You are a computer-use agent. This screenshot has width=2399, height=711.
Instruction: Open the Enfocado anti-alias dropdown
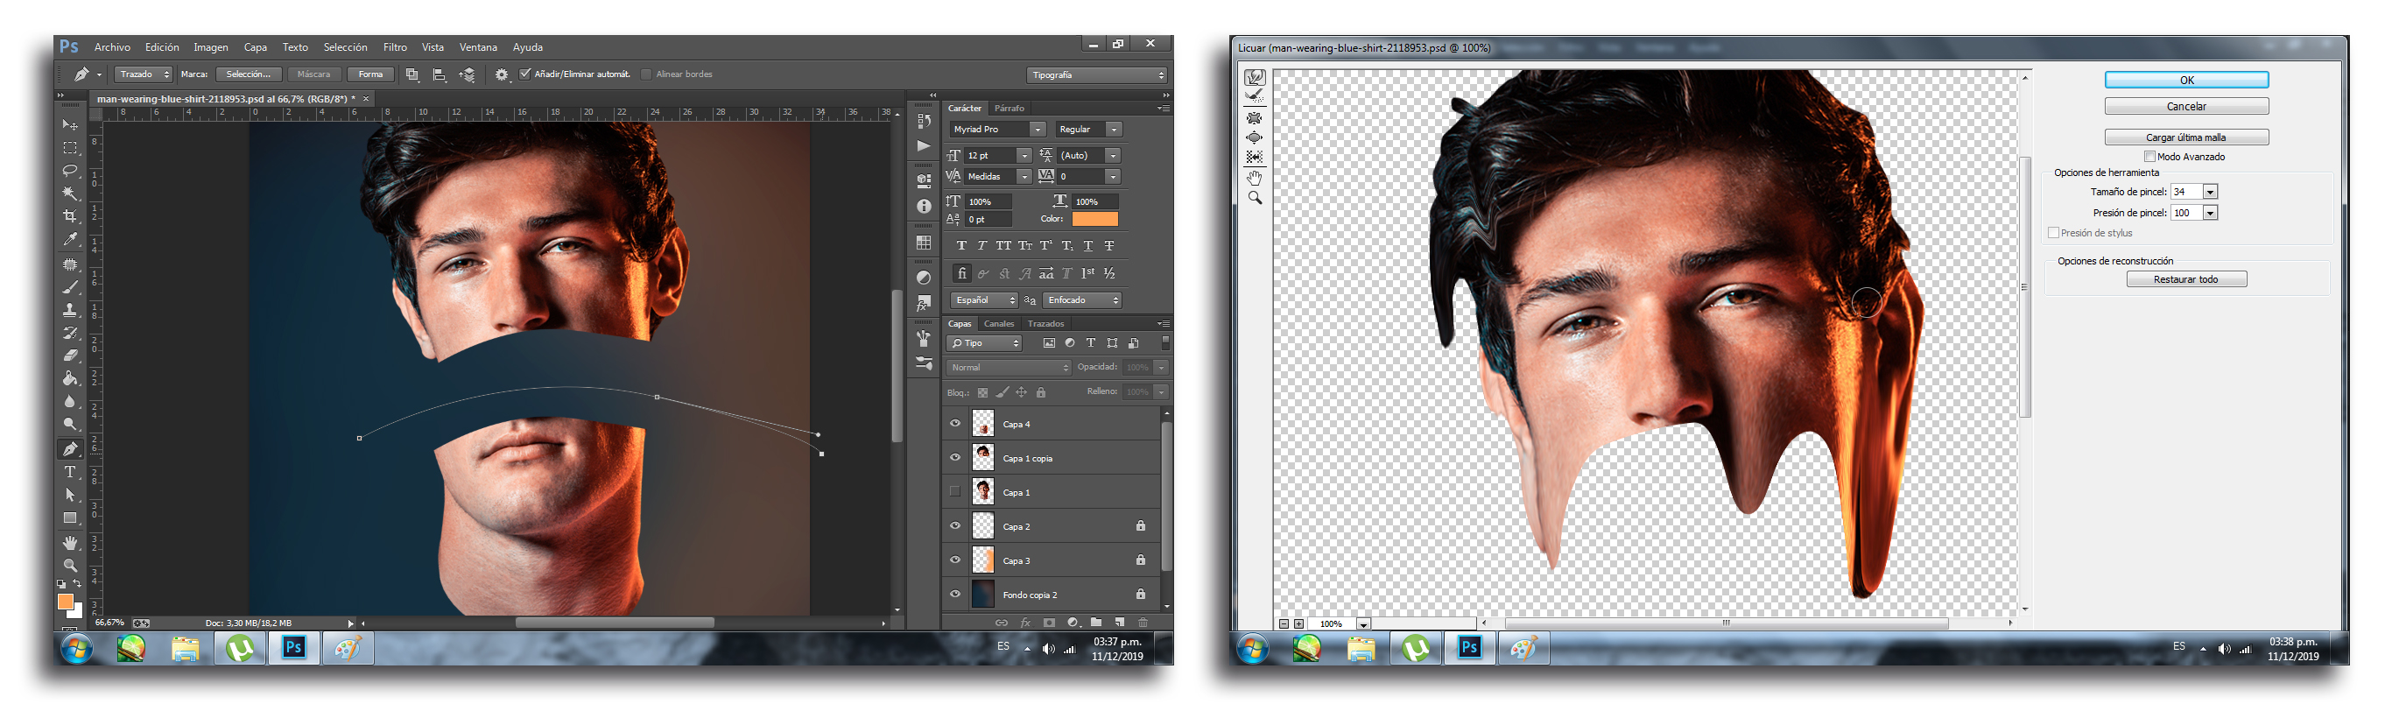pyautogui.click(x=1081, y=300)
